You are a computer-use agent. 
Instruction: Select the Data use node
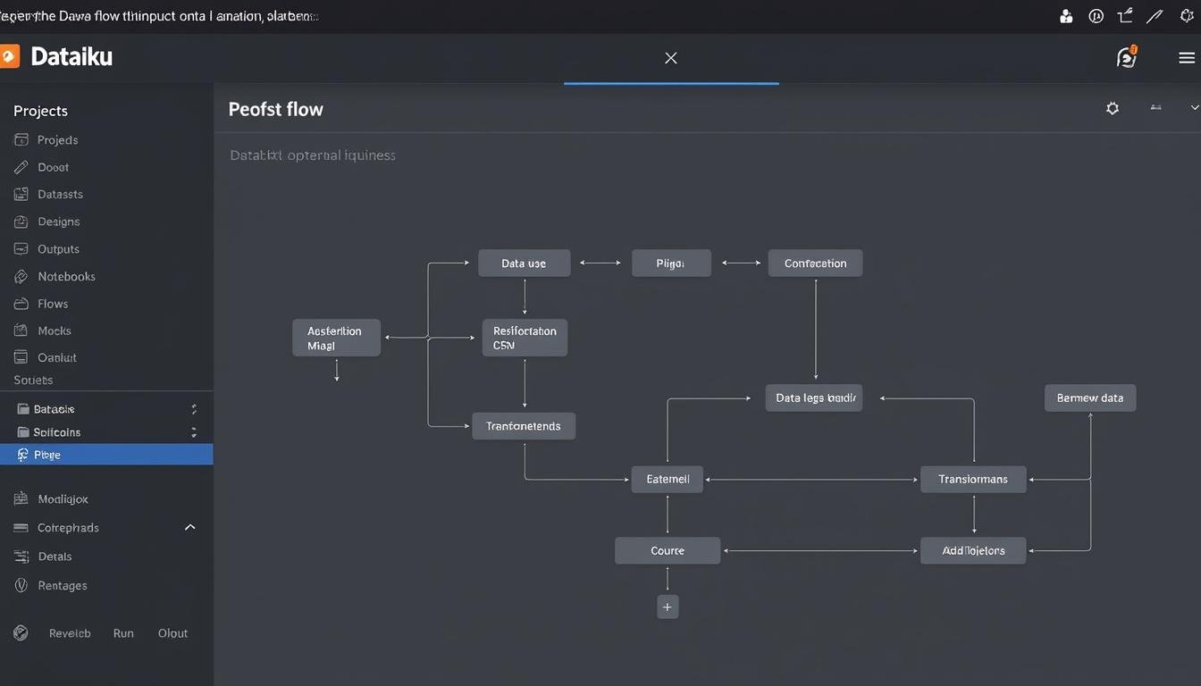click(524, 264)
